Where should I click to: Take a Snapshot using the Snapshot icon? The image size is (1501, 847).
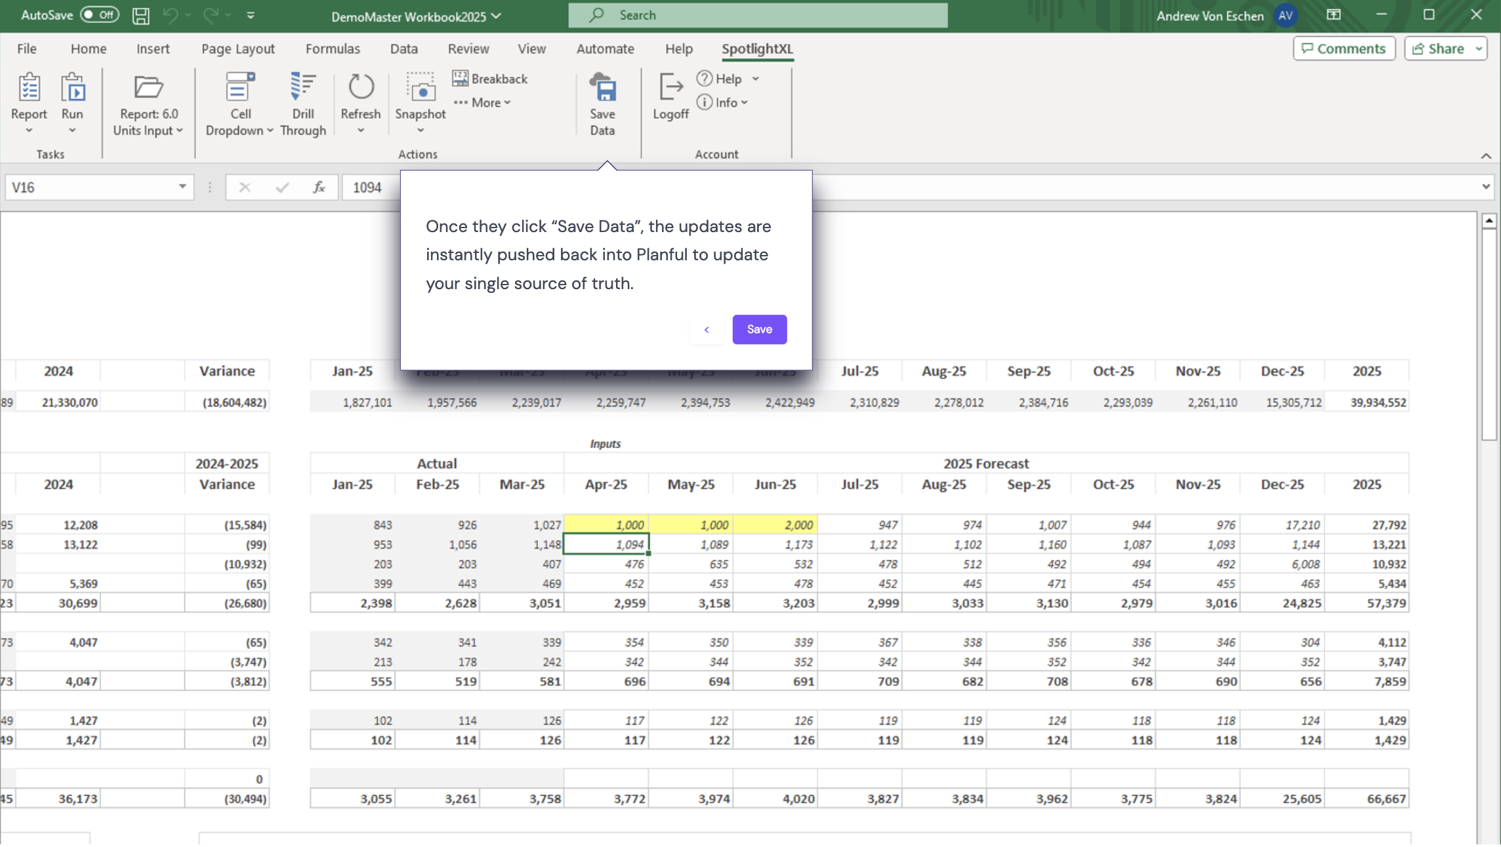[x=420, y=92]
